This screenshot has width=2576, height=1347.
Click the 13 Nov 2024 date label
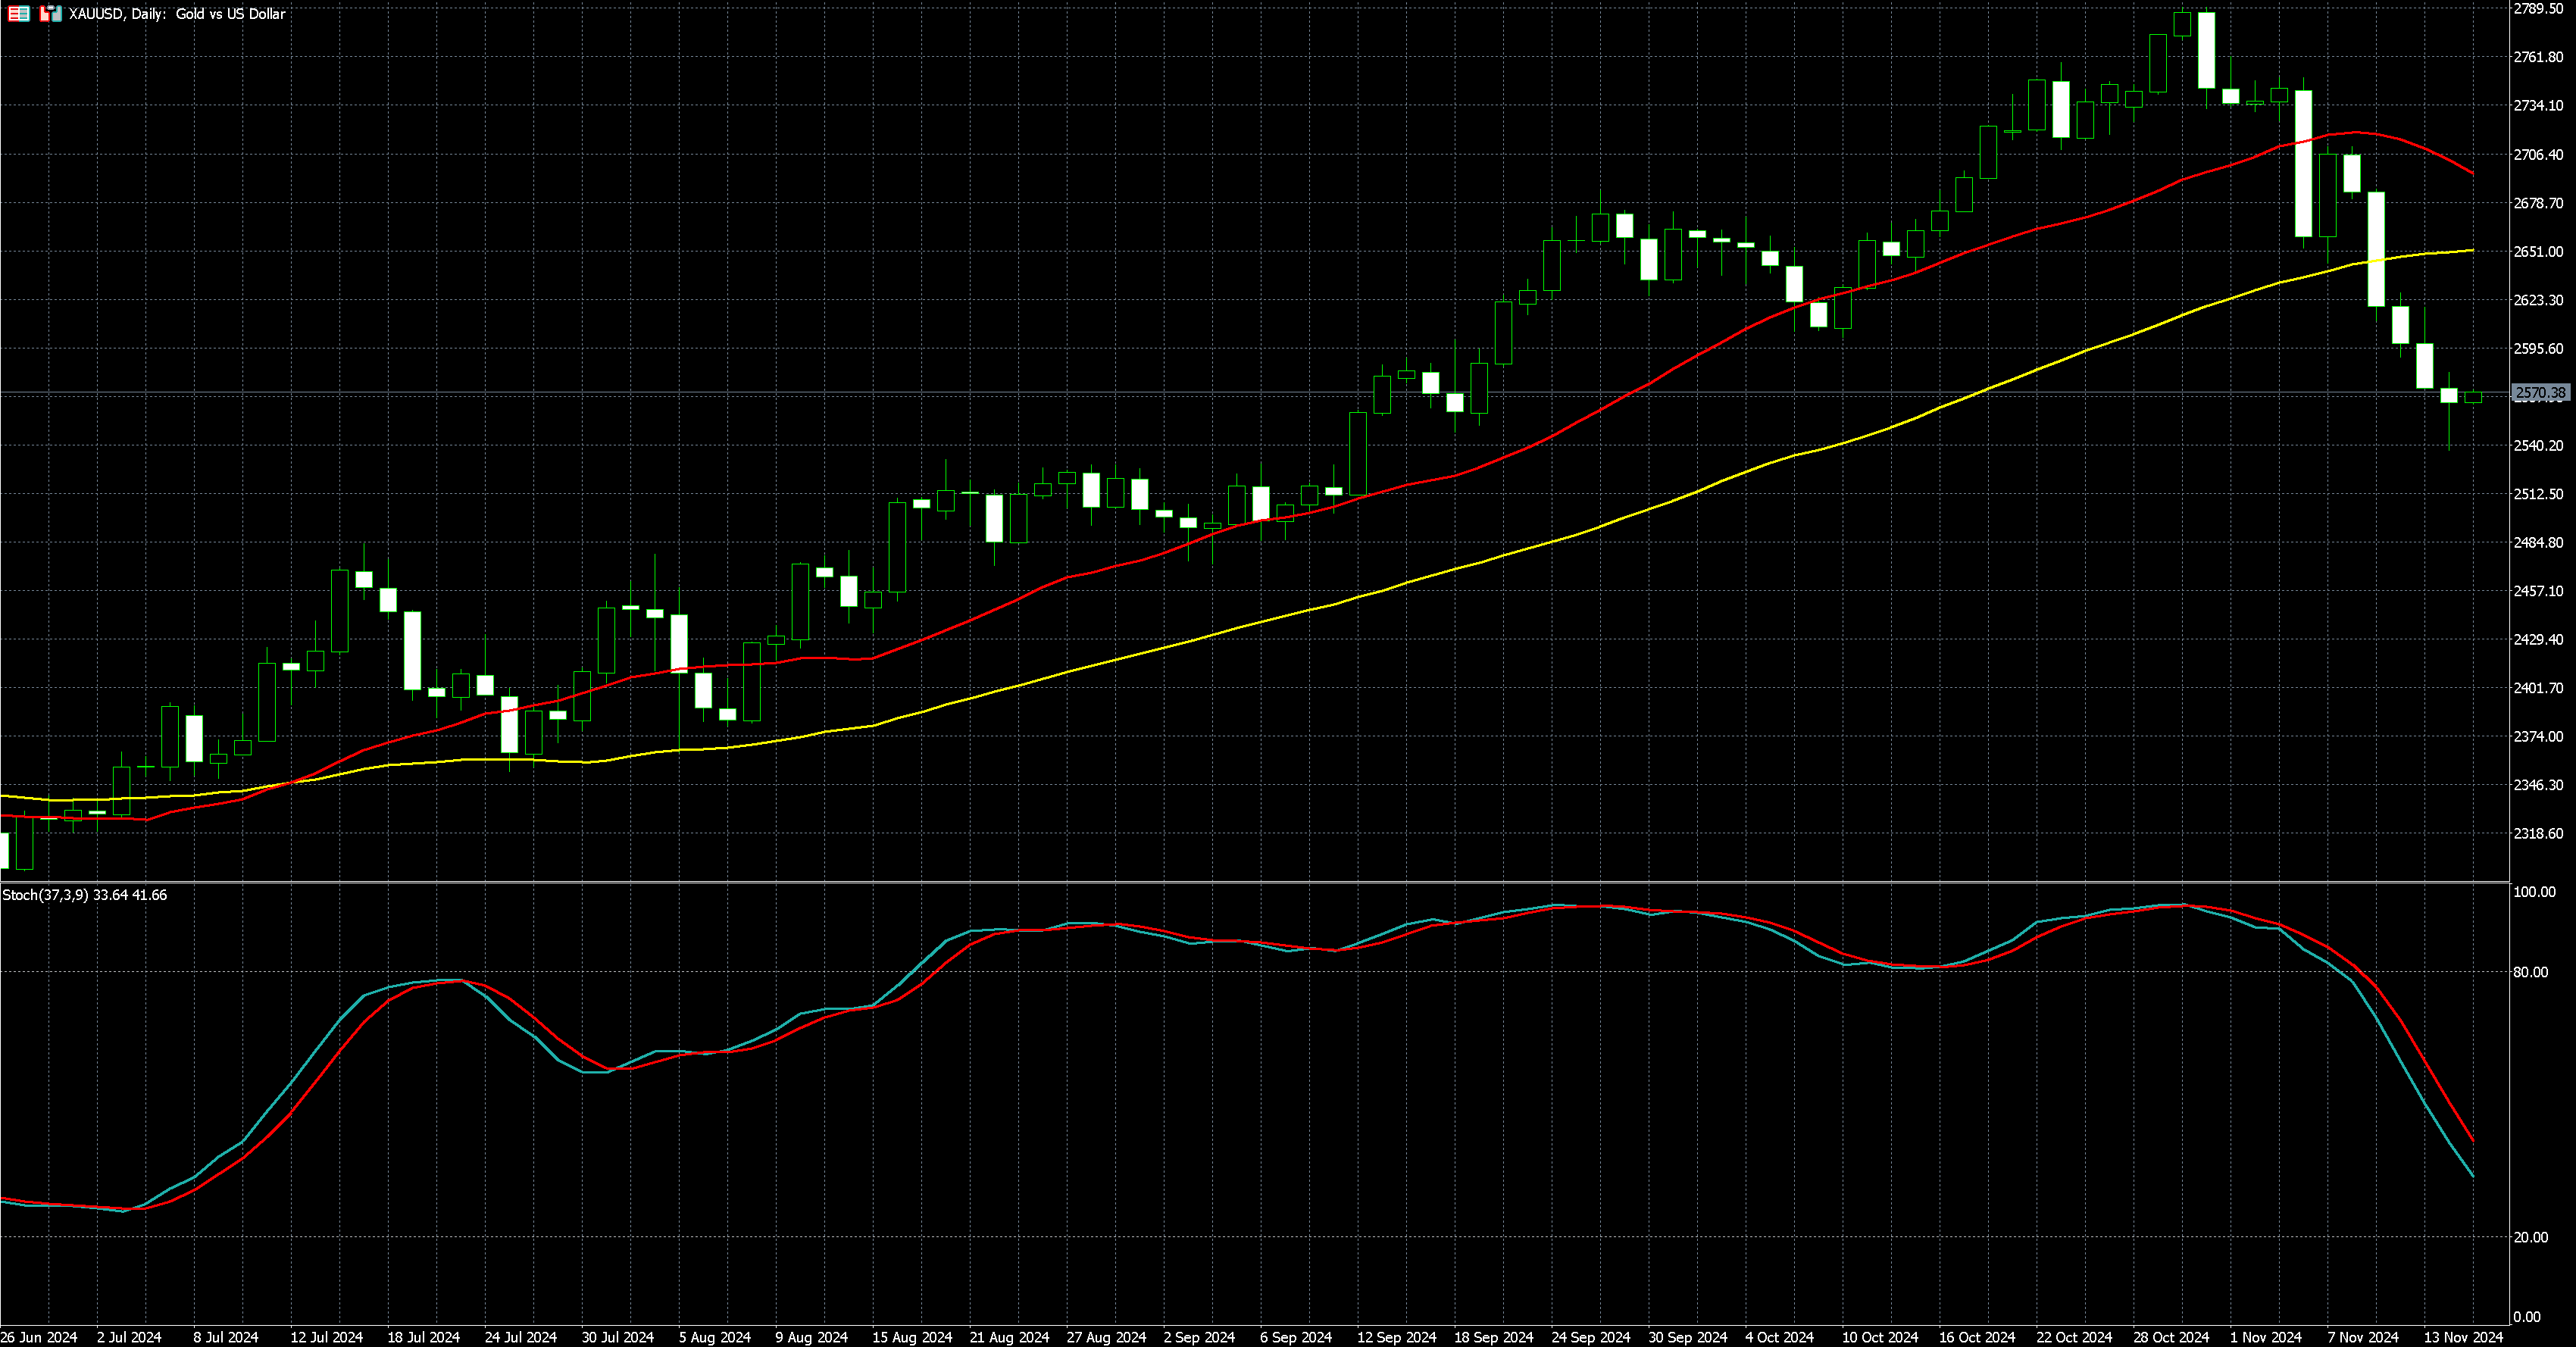(2463, 1337)
